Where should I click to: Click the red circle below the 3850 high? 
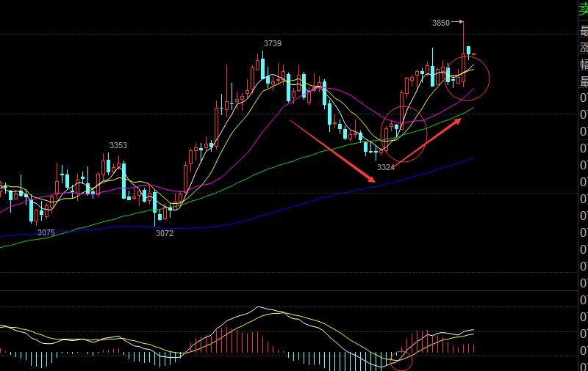pos(467,76)
